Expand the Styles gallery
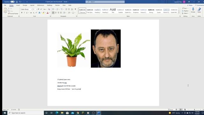This screenshot has height=115, width=204. (x=179, y=13)
